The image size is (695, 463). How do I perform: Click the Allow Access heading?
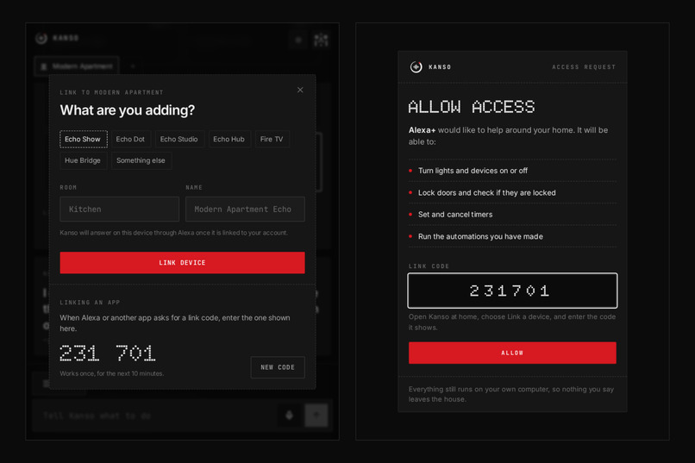click(472, 107)
